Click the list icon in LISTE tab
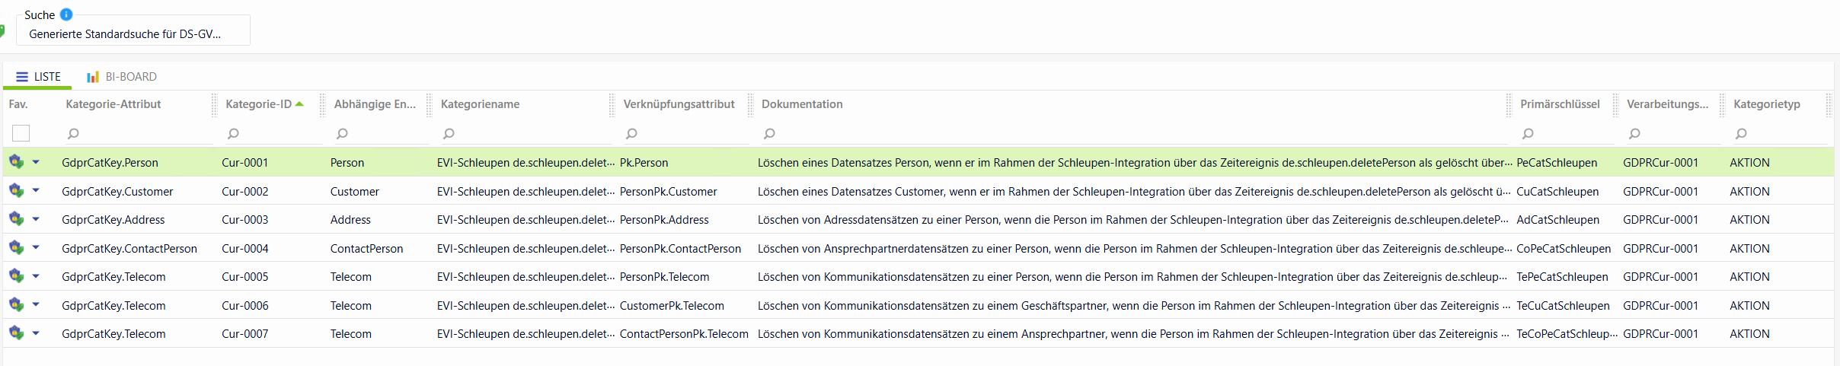Viewport: 1840px width, 366px height. point(22,77)
